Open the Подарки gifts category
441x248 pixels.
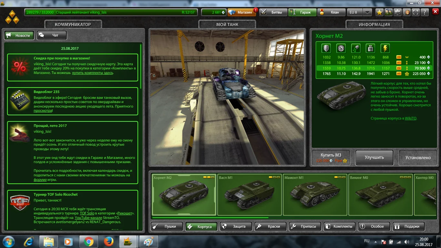(408, 226)
